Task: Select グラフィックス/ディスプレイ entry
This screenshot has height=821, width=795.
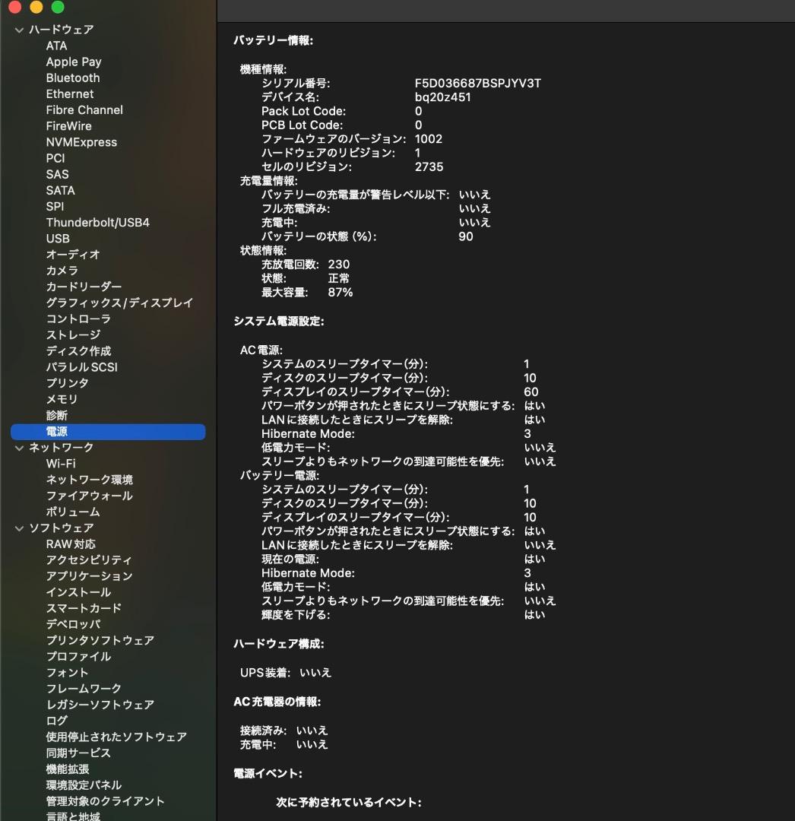Action: (x=119, y=303)
